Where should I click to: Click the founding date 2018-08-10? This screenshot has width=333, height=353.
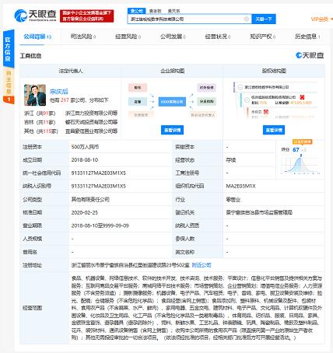pyautogui.click(x=85, y=160)
